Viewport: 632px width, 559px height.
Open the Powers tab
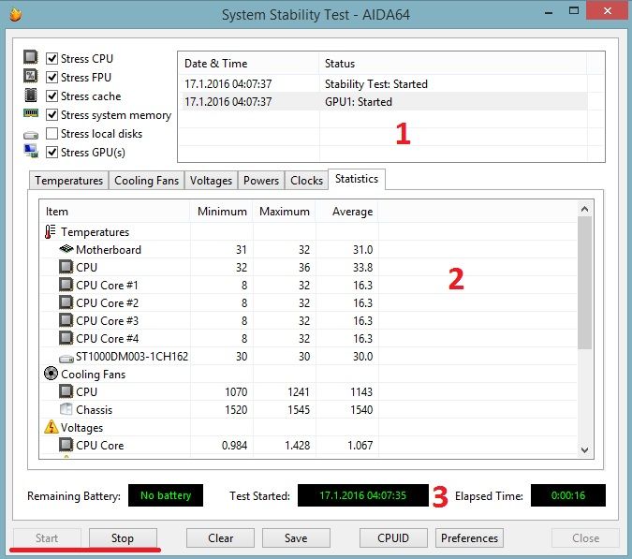[x=261, y=180]
